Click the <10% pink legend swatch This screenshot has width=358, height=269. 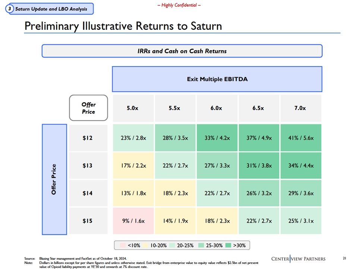point(123,245)
